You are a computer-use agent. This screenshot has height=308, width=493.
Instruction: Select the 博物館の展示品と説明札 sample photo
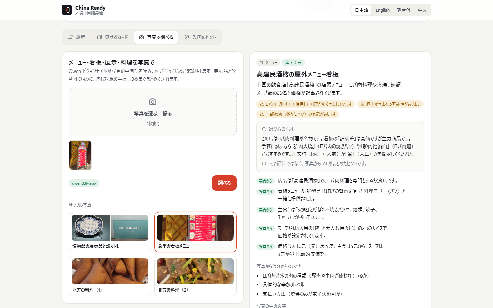[110, 232]
